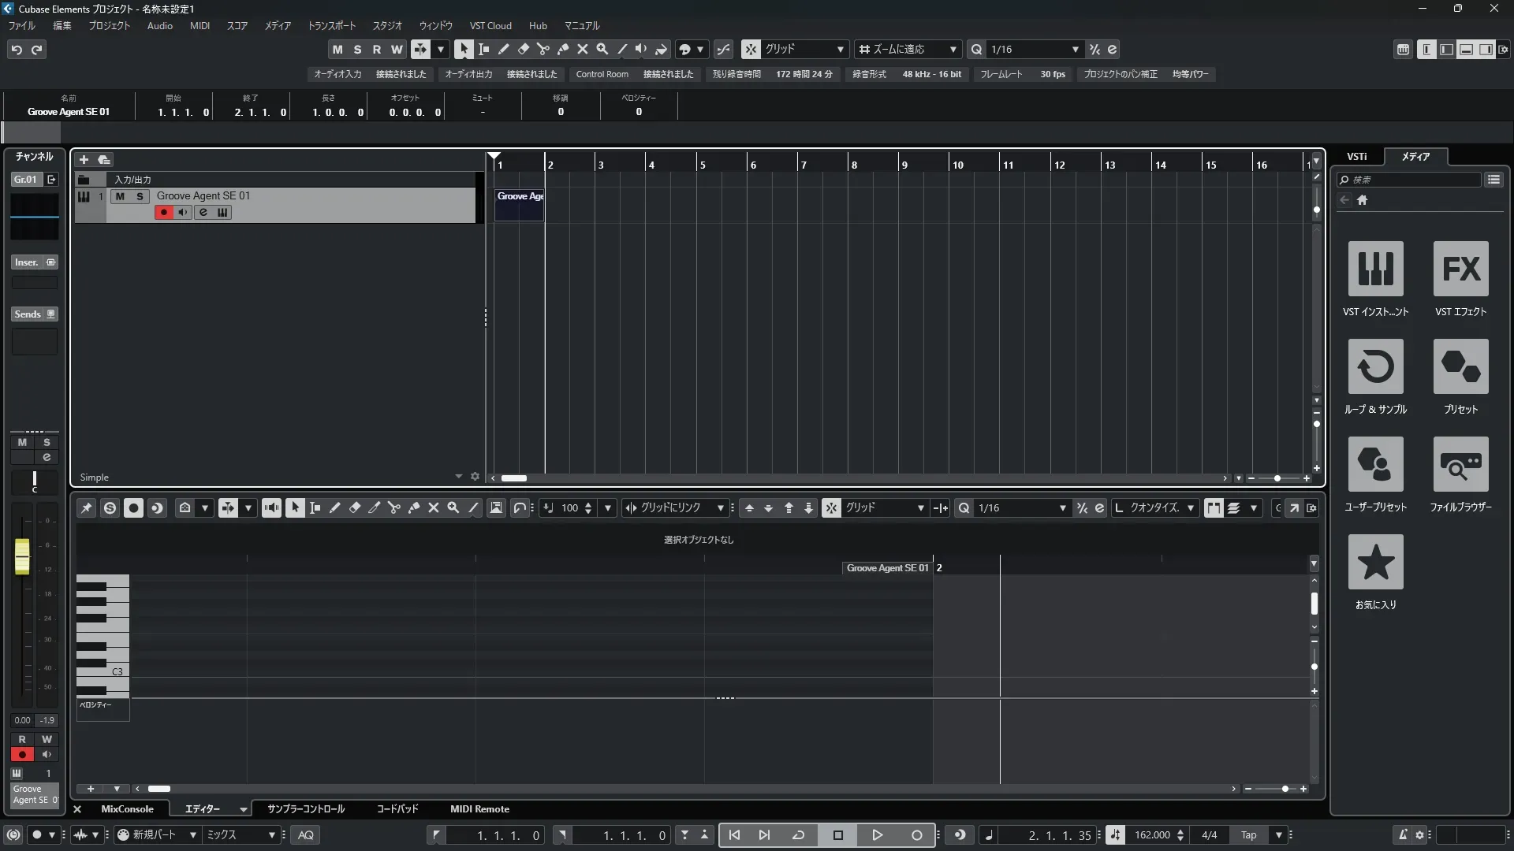Select the Scissors tool in main toolbar
This screenshot has height=851, width=1514.
(x=543, y=49)
